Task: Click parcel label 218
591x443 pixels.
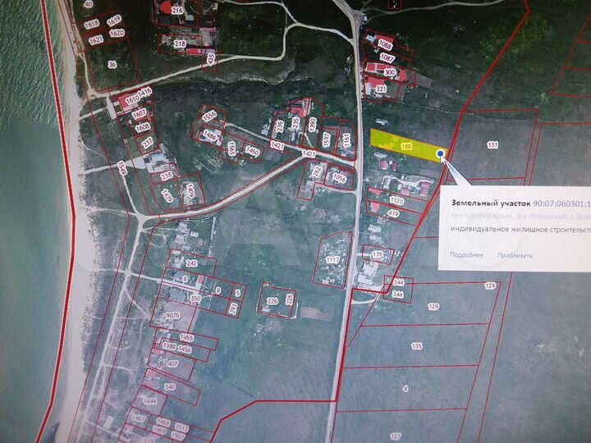Action: 180,43
